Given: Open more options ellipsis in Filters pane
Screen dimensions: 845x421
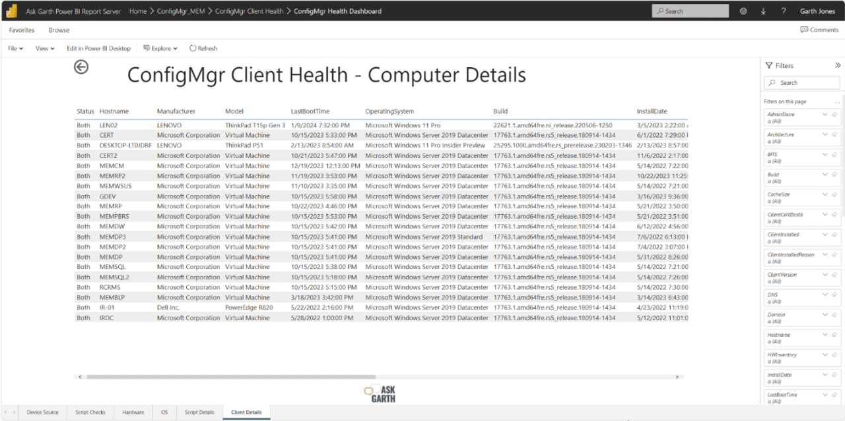Looking at the screenshot, I should 837,102.
